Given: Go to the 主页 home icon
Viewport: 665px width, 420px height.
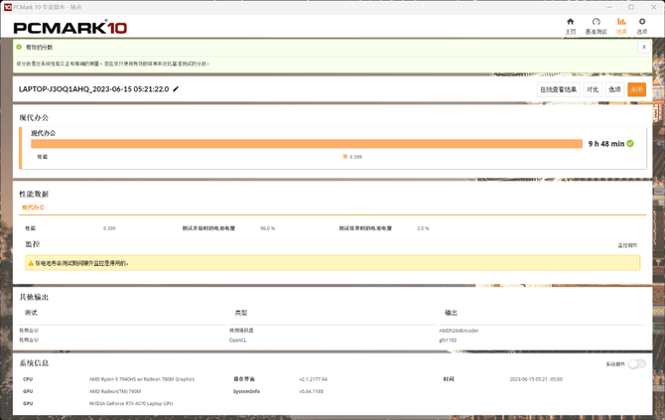Looking at the screenshot, I should (x=570, y=25).
